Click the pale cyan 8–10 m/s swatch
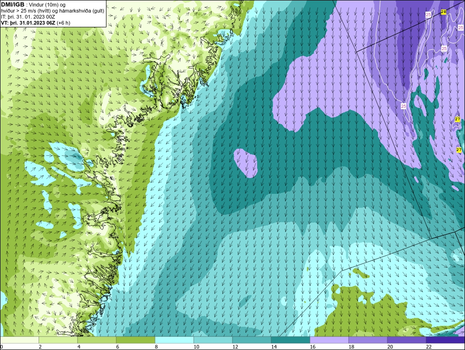Screen dimensions: 465x350 (174, 340)
